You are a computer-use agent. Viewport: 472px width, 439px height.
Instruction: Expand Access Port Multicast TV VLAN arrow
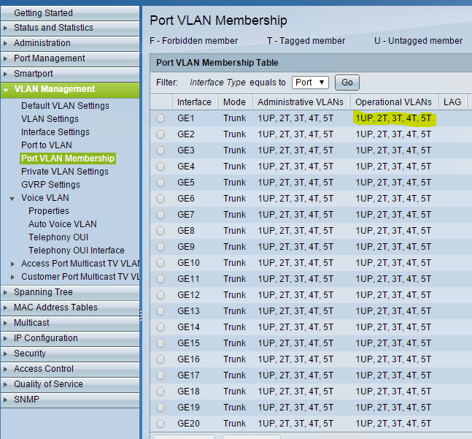point(12,264)
